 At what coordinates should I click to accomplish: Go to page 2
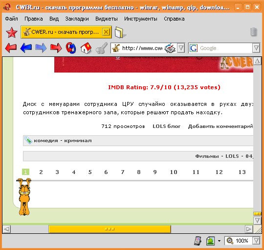tap(41, 172)
